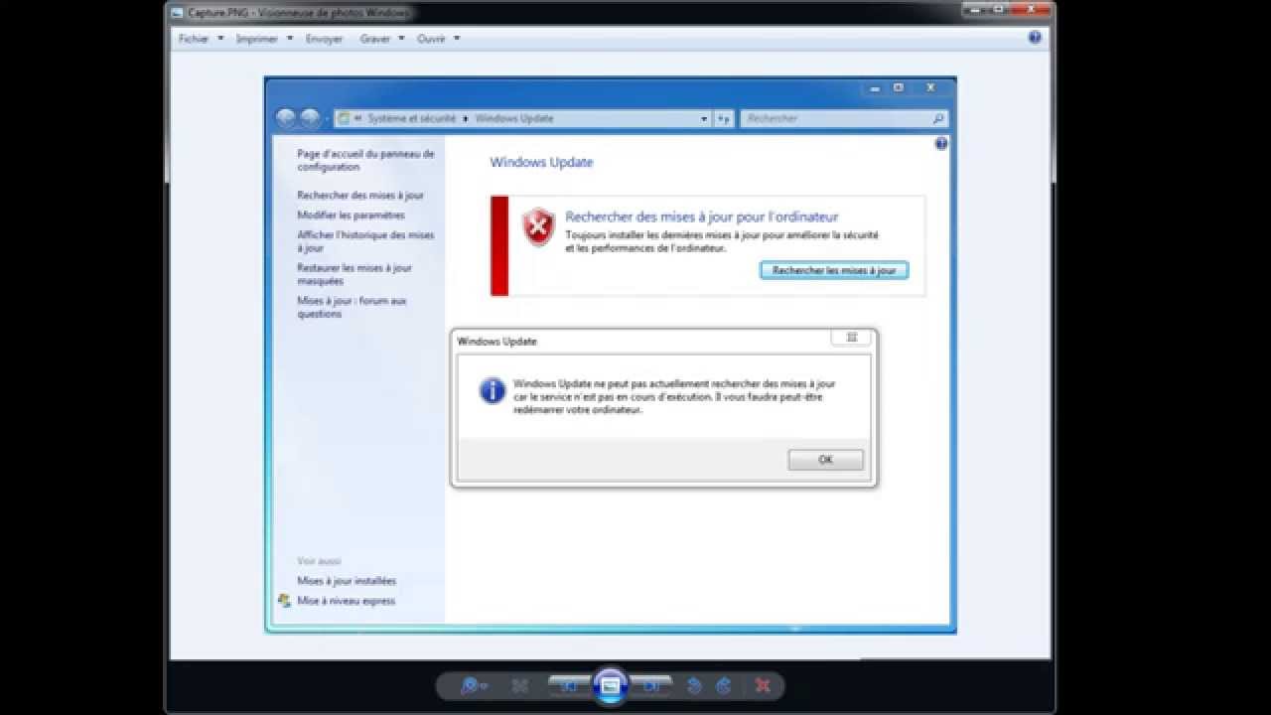The height and width of the screenshot is (715, 1271).
Task: Click heading Rechercher des mises à jour pour l'ordinateur
Action: [x=702, y=216]
